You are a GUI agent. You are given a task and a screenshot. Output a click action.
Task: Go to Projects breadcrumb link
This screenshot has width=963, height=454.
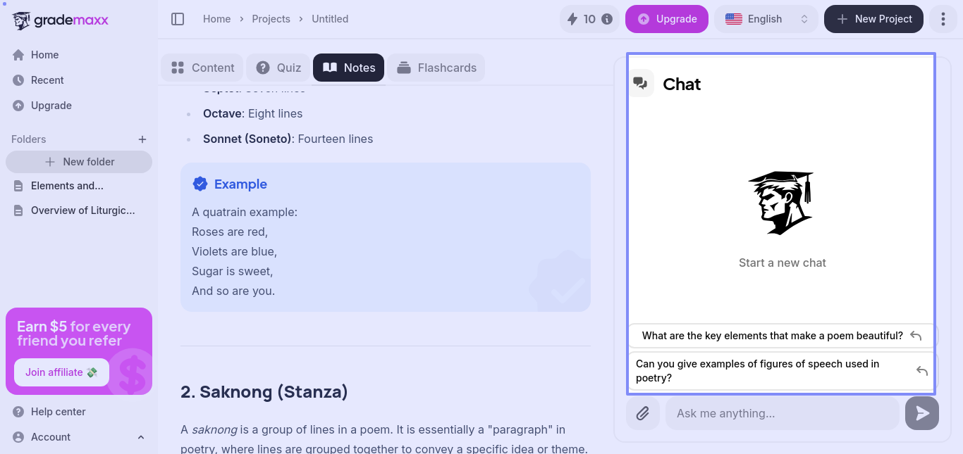(271, 19)
